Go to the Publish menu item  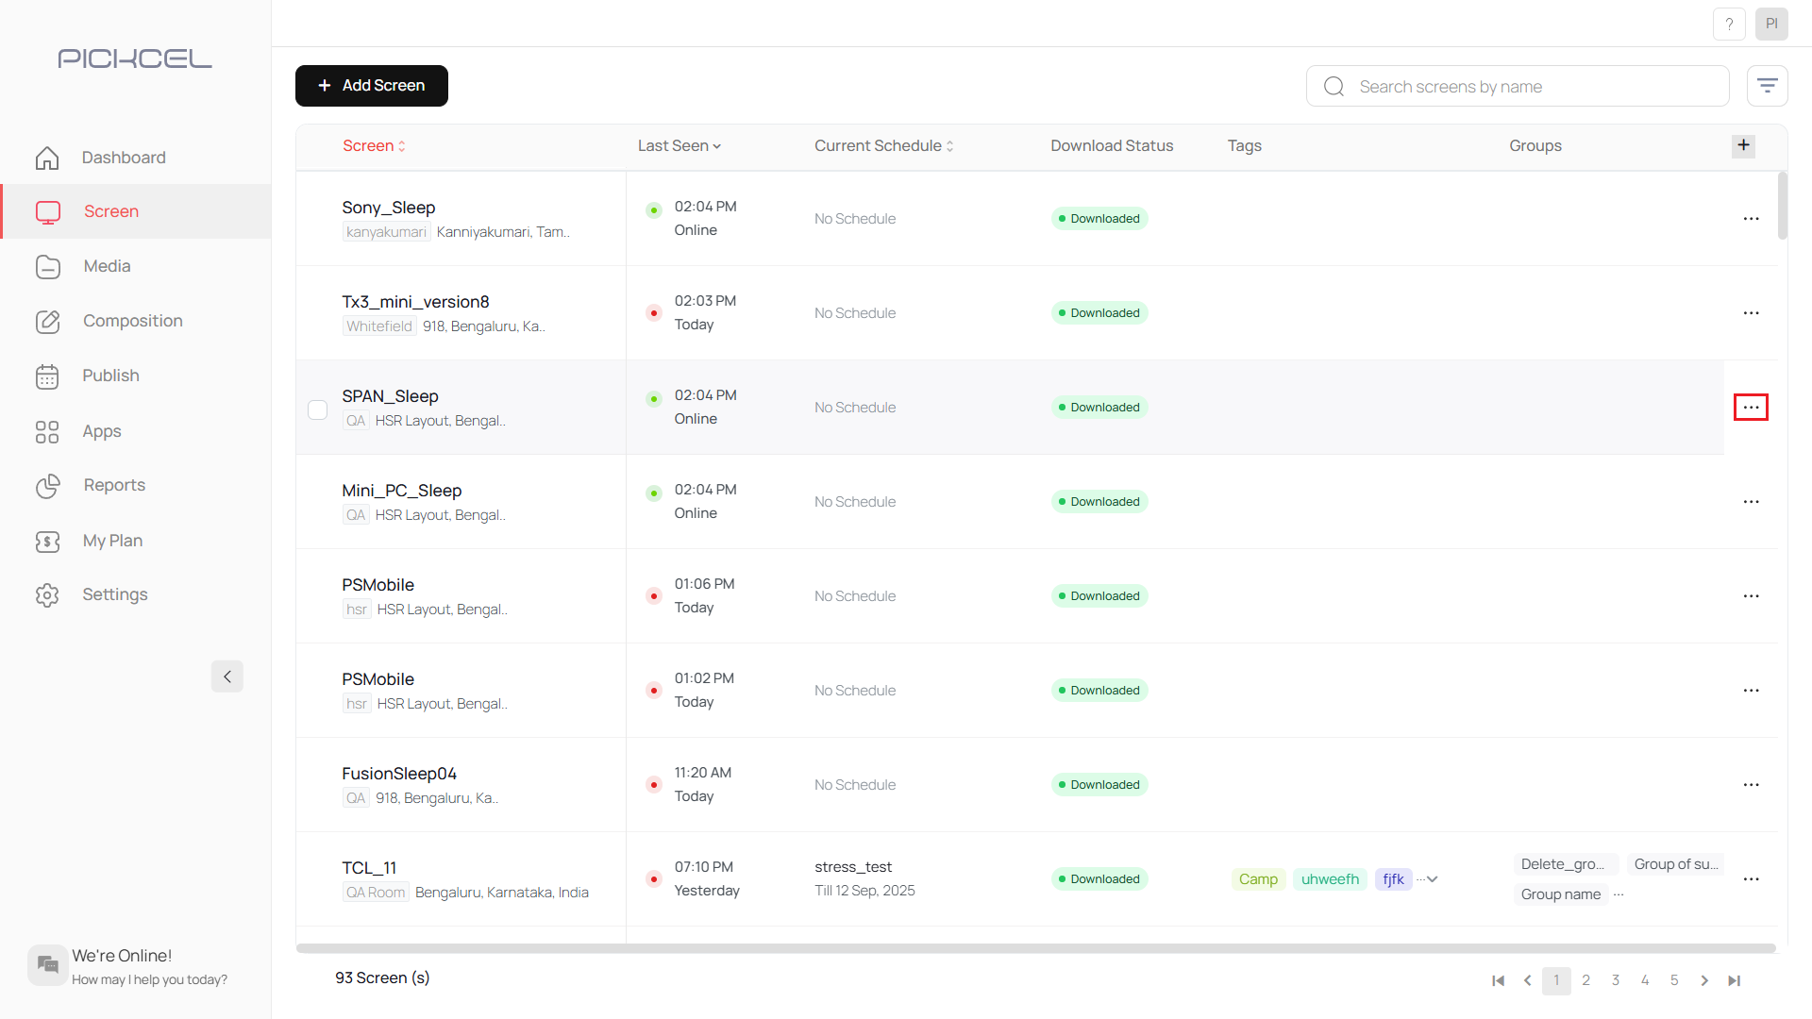tap(110, 376)
